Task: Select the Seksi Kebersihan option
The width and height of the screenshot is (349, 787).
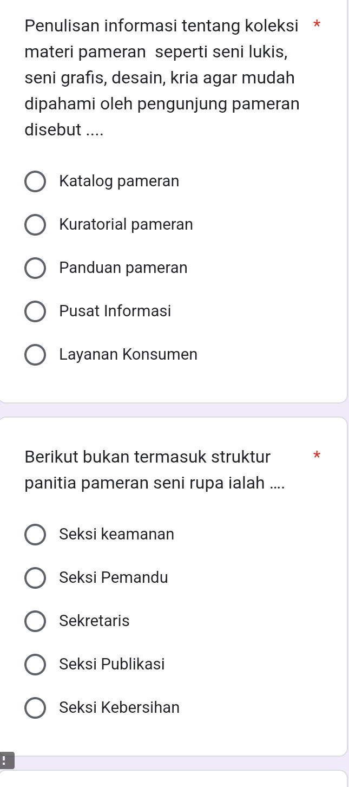Action: click(35, 707)
